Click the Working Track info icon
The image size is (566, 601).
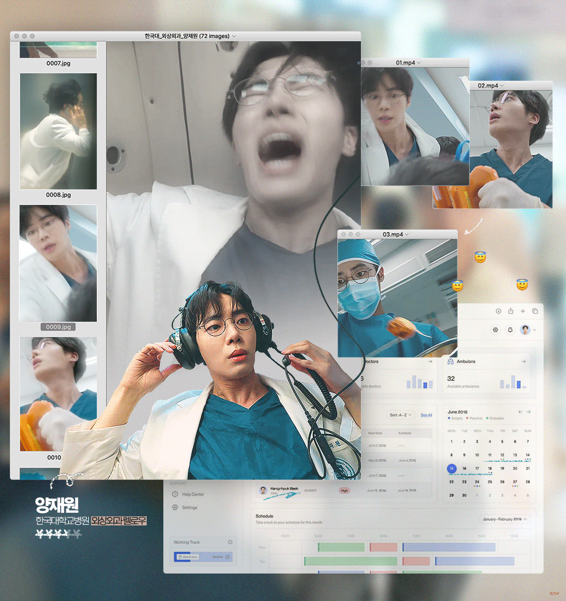pos(230,542)
